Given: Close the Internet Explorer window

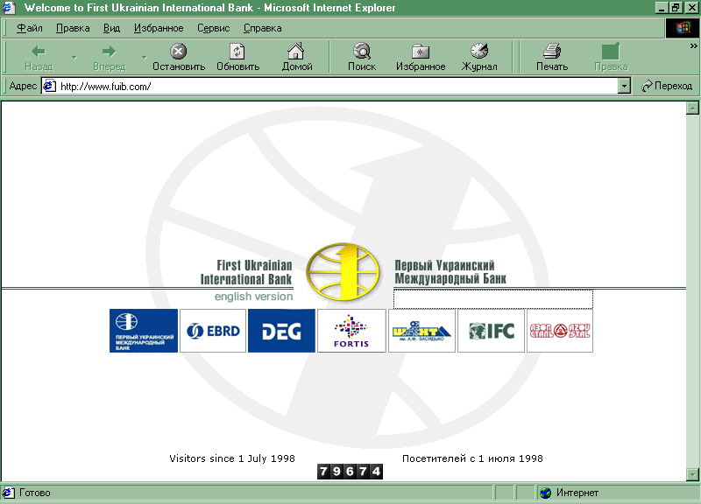Looking at the screenshot, I should [691, 8].
